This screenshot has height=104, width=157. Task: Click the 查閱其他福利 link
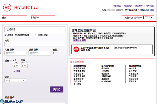(x=80, y=40)
